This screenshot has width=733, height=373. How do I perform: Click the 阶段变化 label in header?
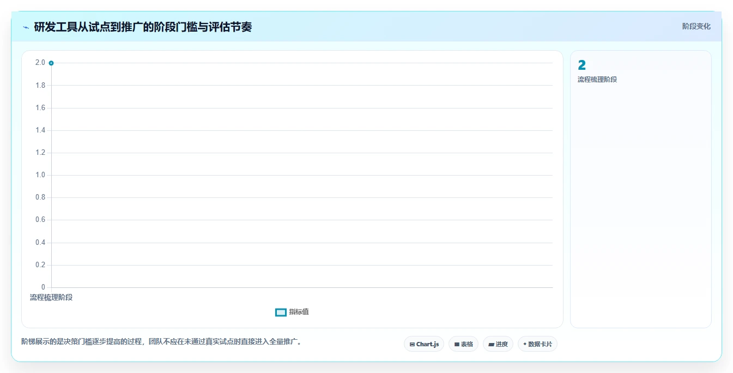point(696,26)
